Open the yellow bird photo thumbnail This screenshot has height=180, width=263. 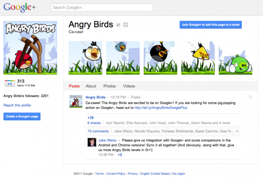[x=198, y=58]
